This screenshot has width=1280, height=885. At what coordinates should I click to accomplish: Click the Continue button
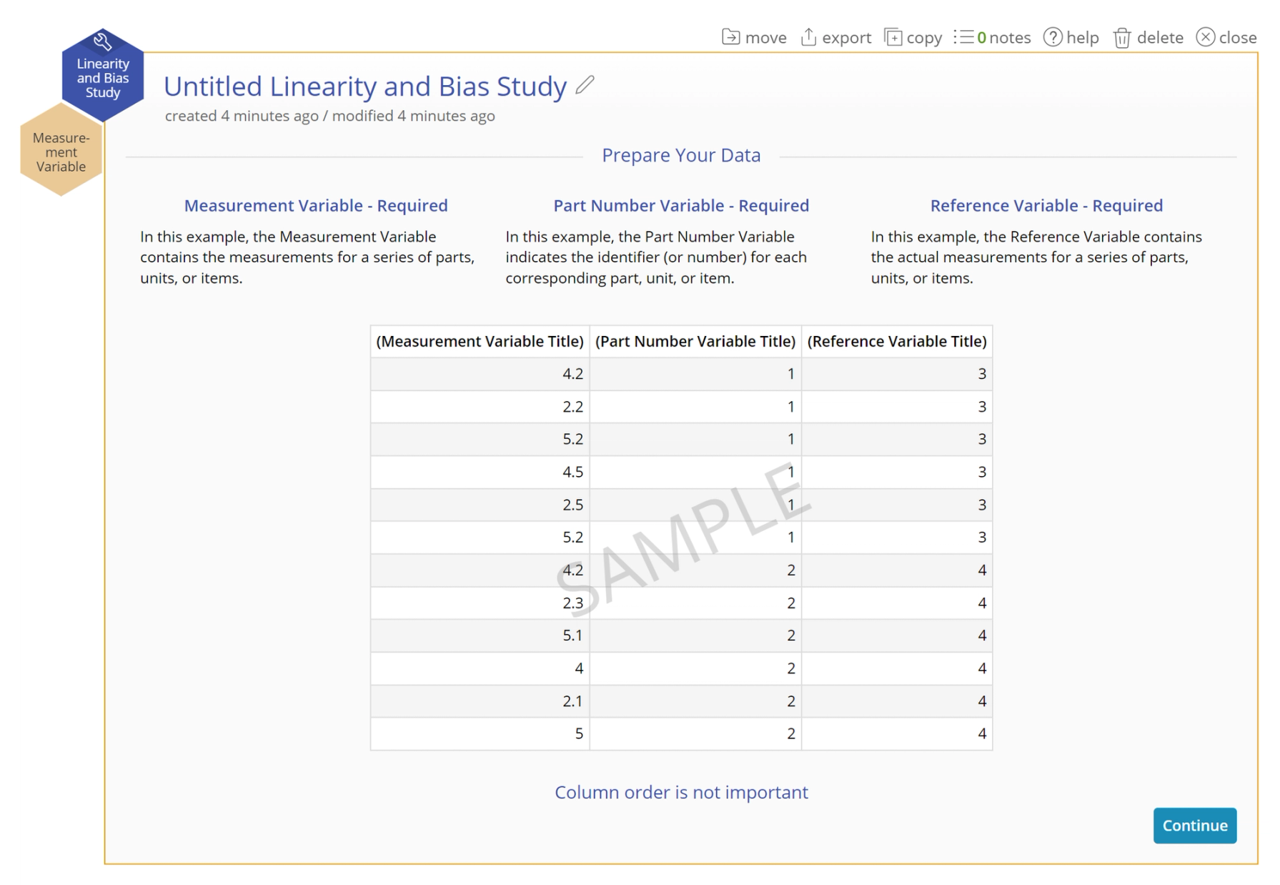[1194, 826]
